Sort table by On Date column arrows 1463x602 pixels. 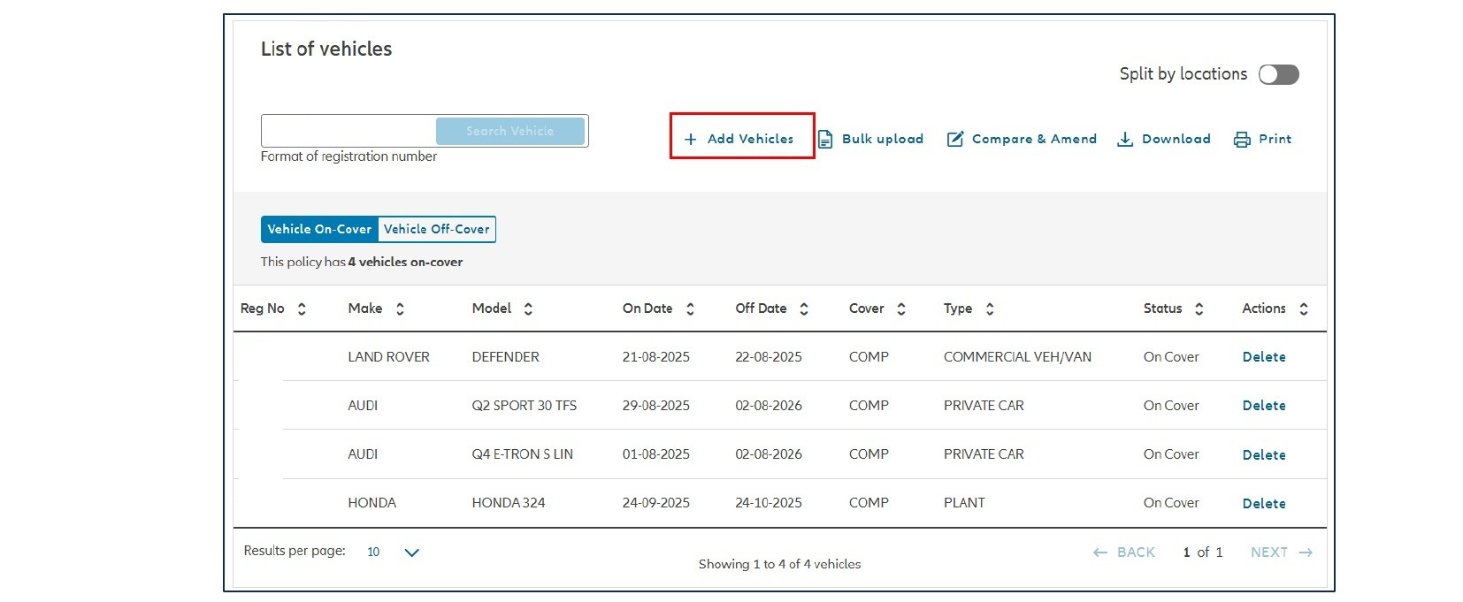690,309
